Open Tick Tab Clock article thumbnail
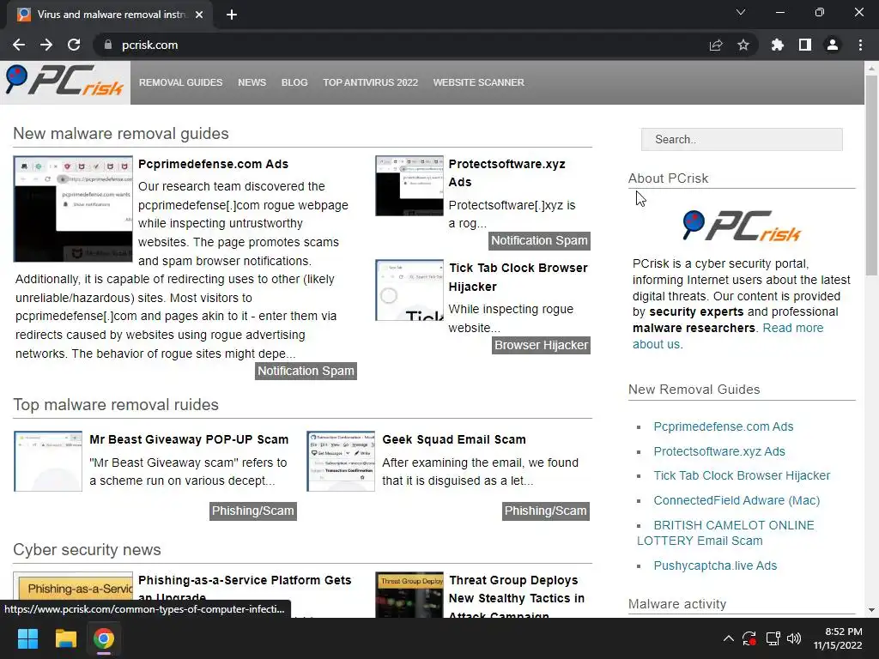 (x=409, y=290)
